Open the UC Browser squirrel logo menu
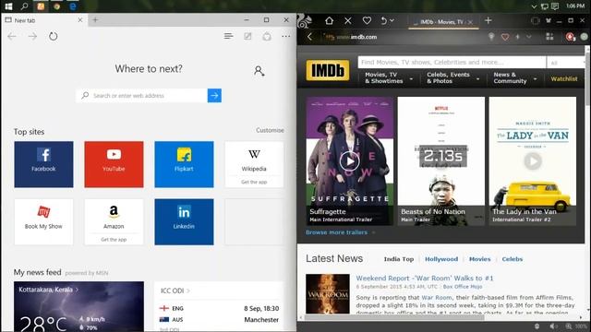 (305, 22)
